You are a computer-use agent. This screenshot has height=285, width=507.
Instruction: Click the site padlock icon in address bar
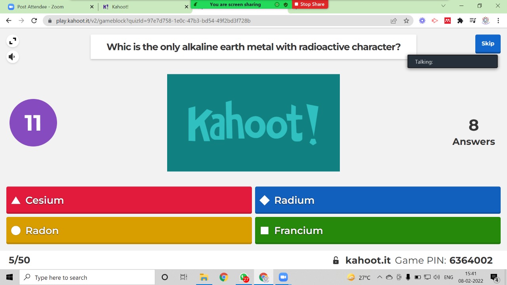pos(50,21)
